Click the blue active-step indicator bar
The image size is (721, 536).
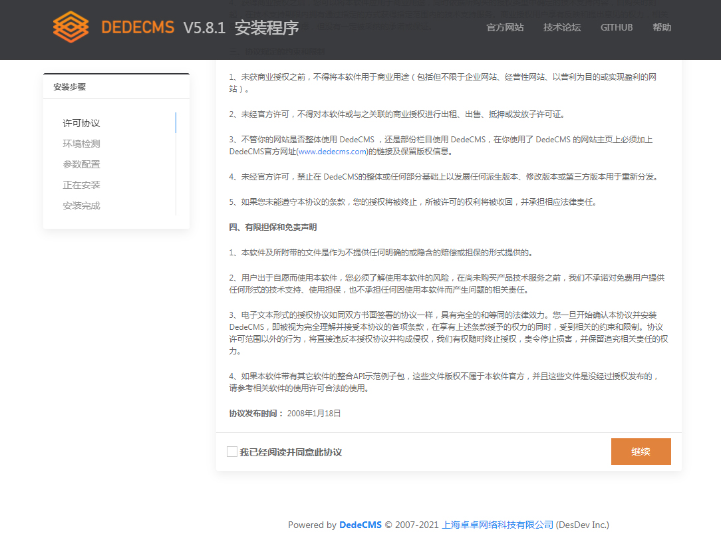pos(176,123)
